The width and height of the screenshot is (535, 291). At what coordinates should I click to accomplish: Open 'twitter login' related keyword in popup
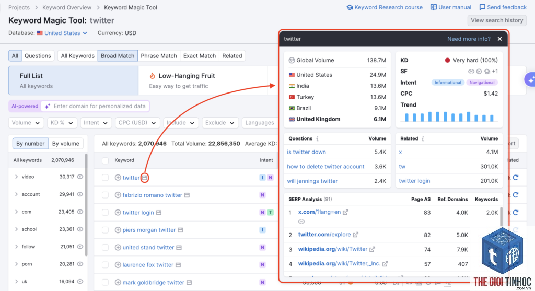point(414,181)
